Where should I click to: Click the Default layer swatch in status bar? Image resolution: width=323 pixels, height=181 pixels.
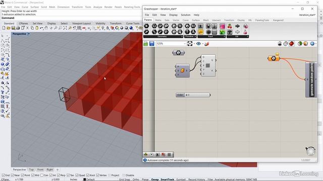(x=84, y=179)
